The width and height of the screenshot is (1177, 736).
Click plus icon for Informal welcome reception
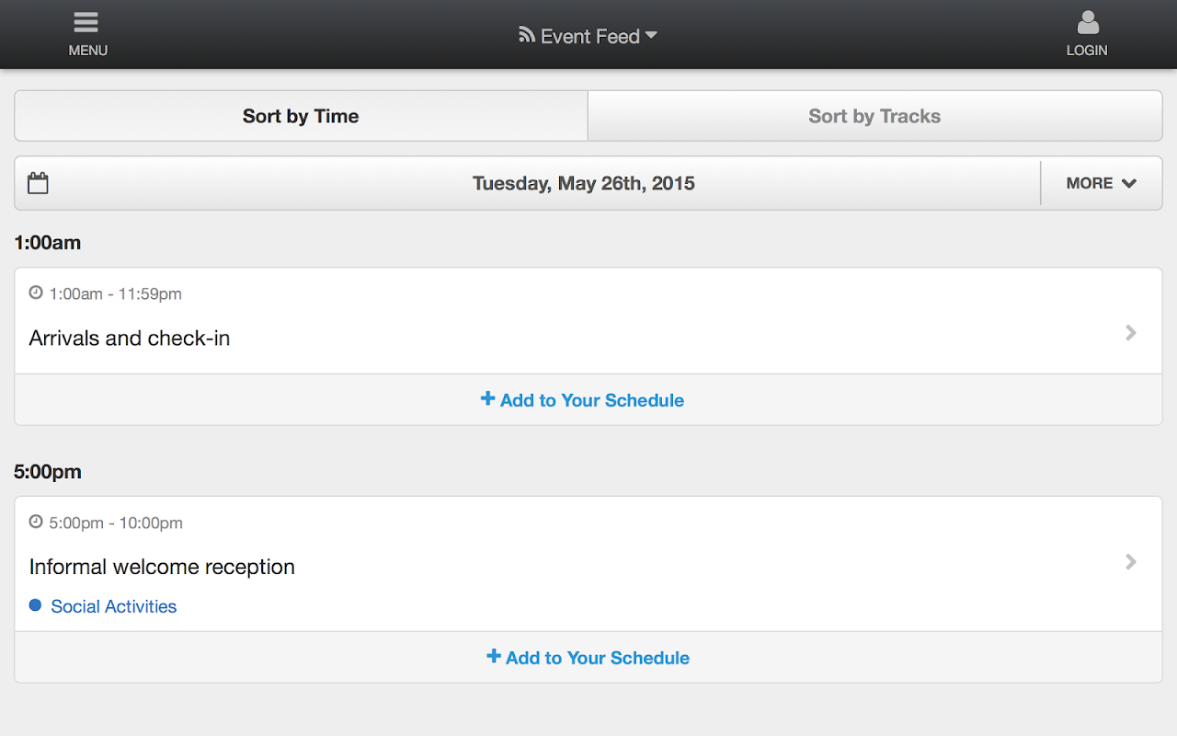coord(493,656)
